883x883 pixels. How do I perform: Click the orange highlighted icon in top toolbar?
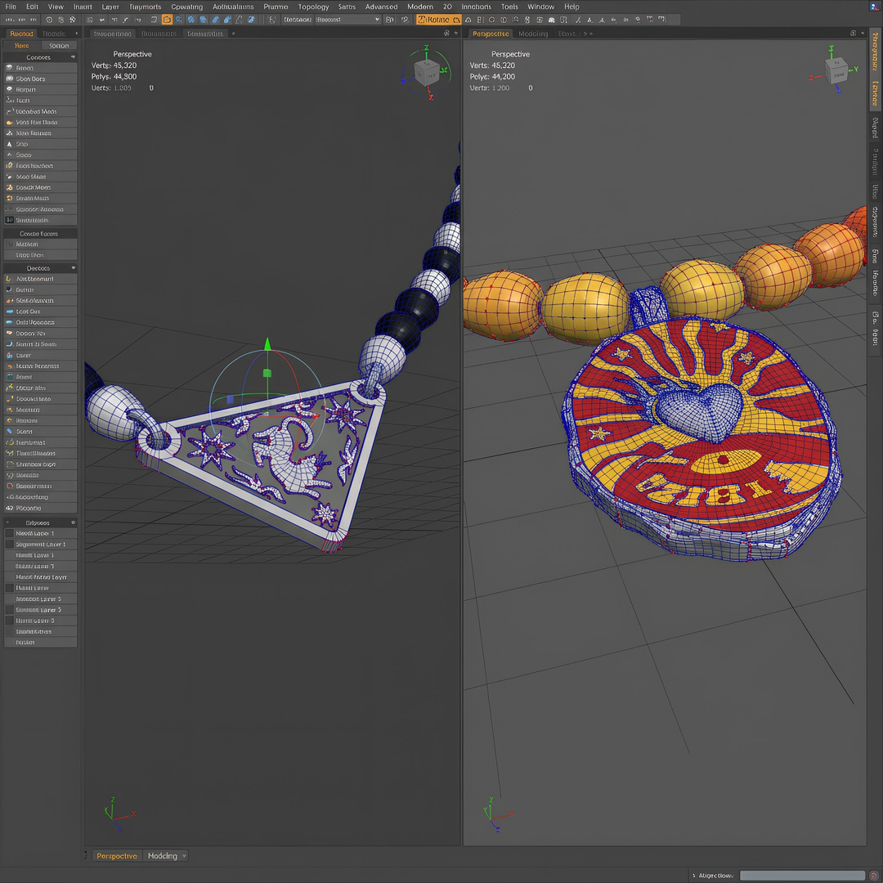tap(167, 20)
